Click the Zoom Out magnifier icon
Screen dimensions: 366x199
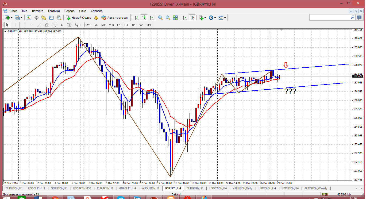pos(168,18)
